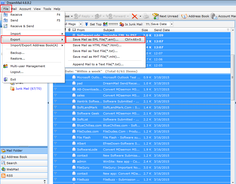Choose Append Mail to a Text File
The height and width of the screenshot is (184, 236).
tap(105, 64)
